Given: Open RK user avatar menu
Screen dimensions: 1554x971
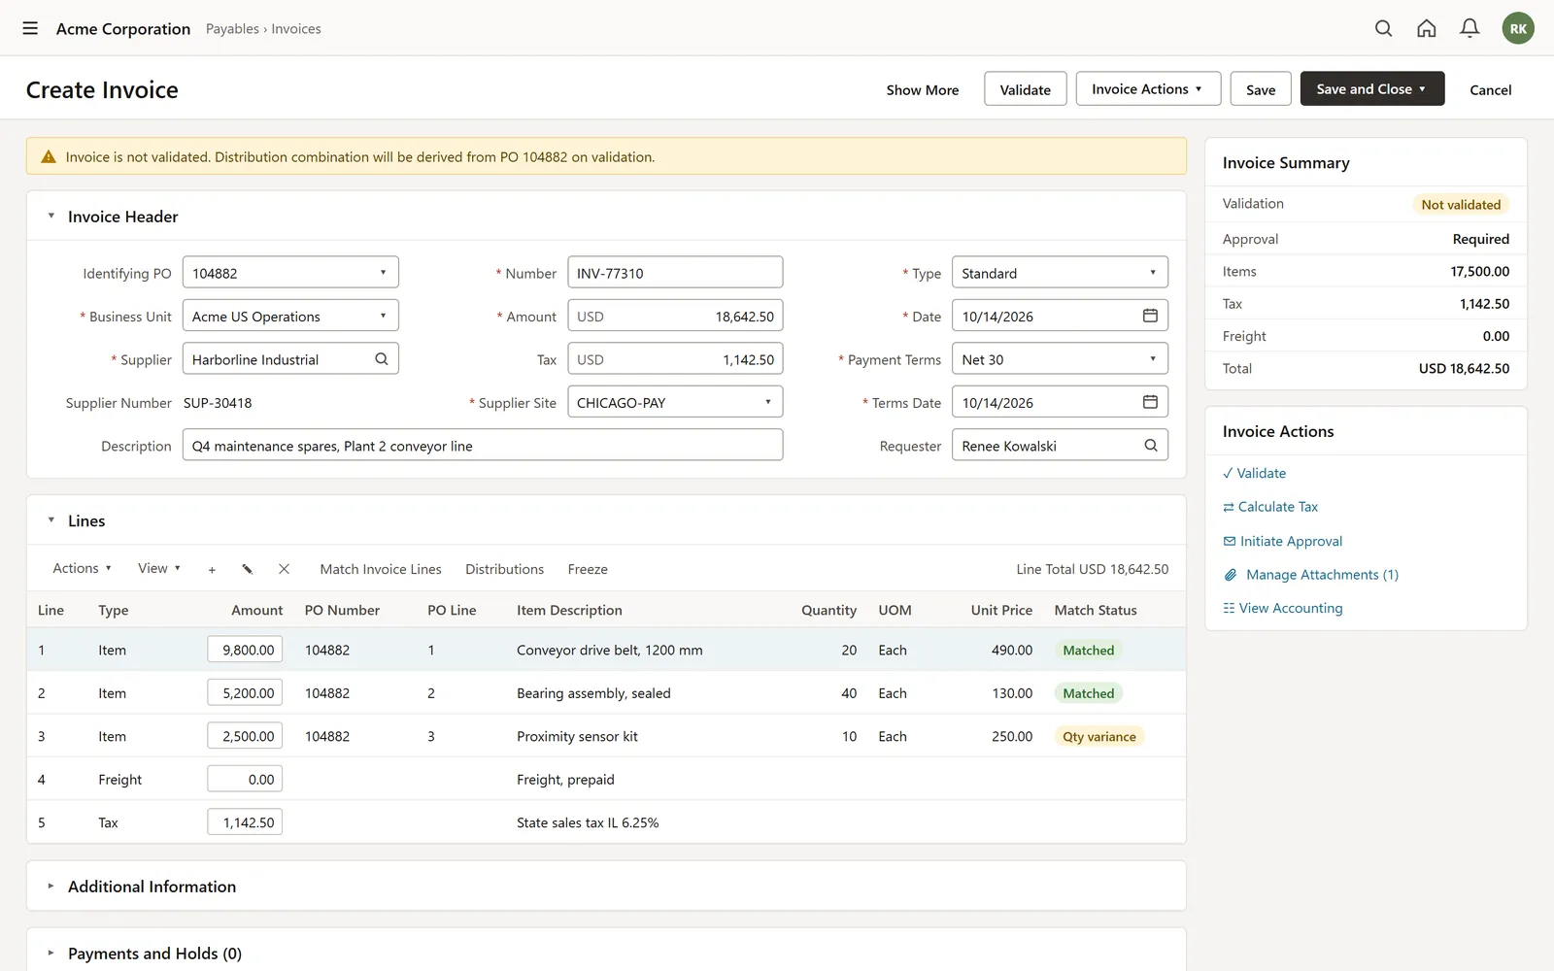Looking at the screenshot, I should pos(1518,28).
